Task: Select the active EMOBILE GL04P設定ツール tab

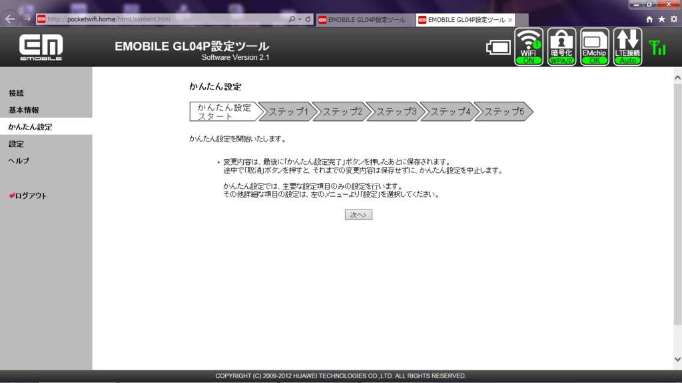Action: [466, 20]
